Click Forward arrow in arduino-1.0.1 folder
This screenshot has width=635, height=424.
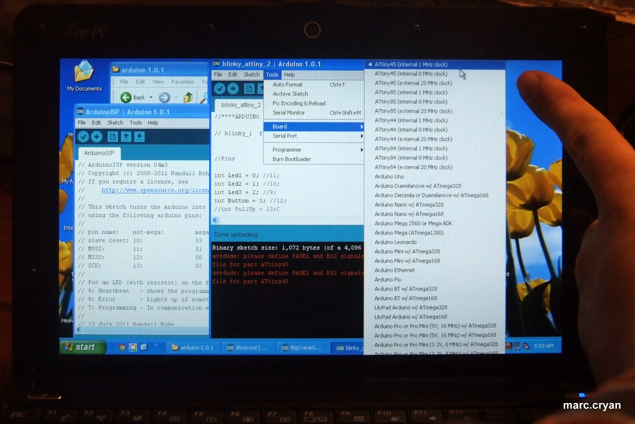[x=164, y=97]
